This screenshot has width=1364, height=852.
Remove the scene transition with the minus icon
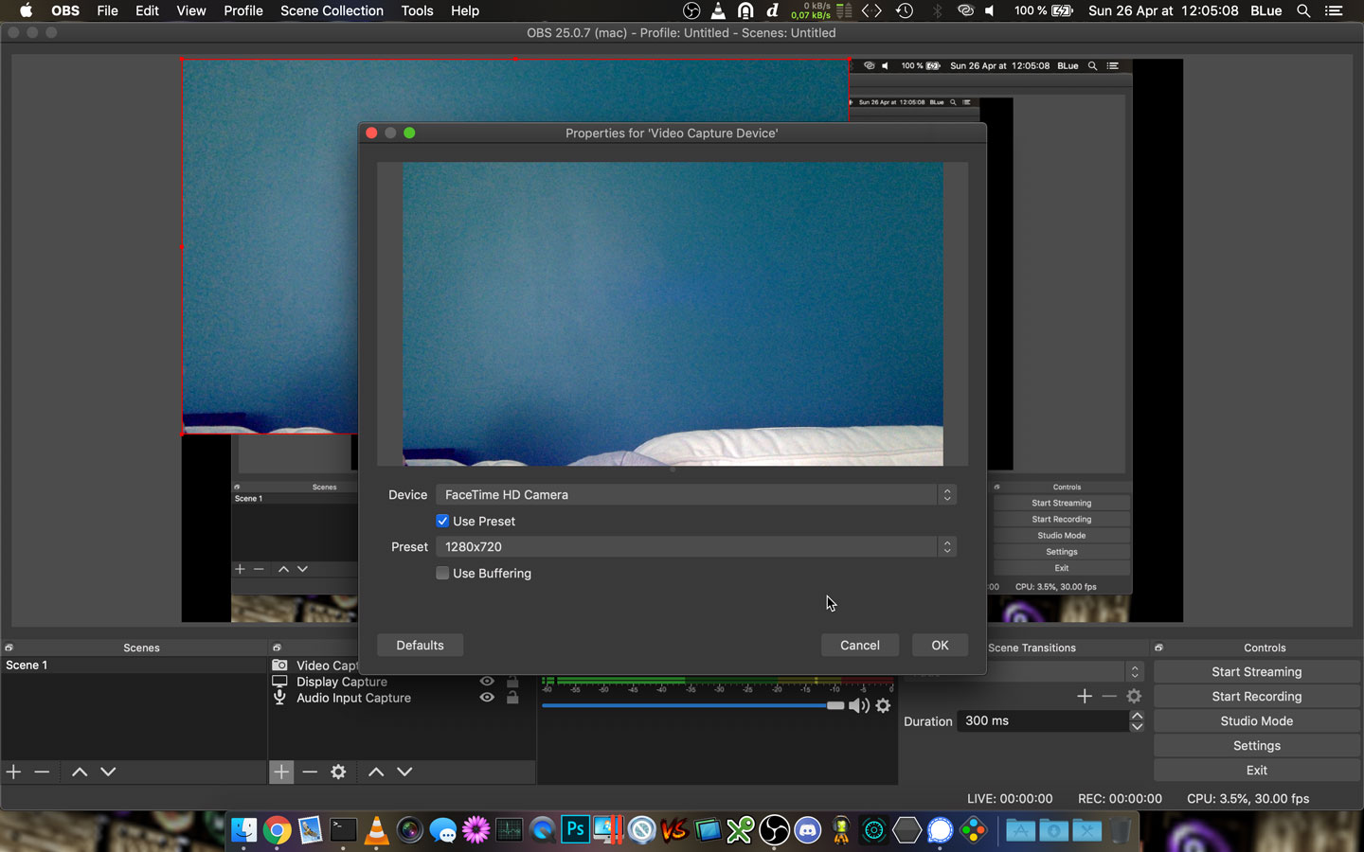1109,696
